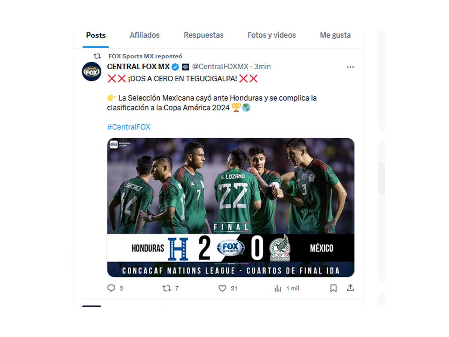Screen dimensions: 449x337
Task: Click the @CentralFOXMX handle
Action: pyautogui.click(x=219, y=67)
